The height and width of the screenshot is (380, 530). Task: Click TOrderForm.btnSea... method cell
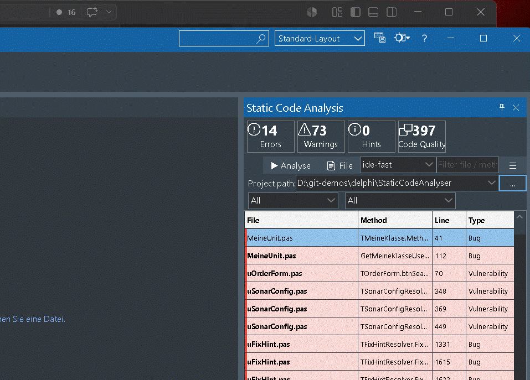(x=395, y=273)
